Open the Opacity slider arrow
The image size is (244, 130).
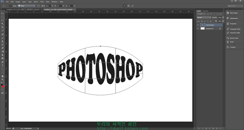coord(223,17)
